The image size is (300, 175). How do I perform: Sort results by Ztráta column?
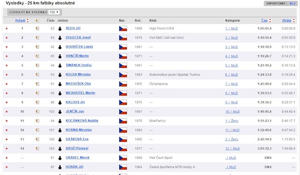[287, 20]
